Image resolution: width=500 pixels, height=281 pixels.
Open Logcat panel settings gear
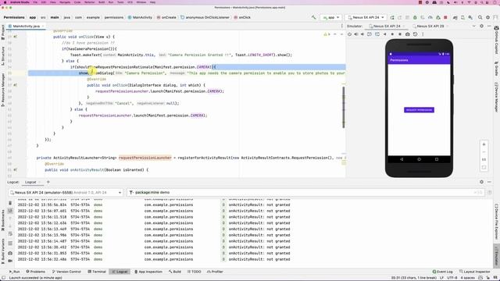click(x=481, y=182)
